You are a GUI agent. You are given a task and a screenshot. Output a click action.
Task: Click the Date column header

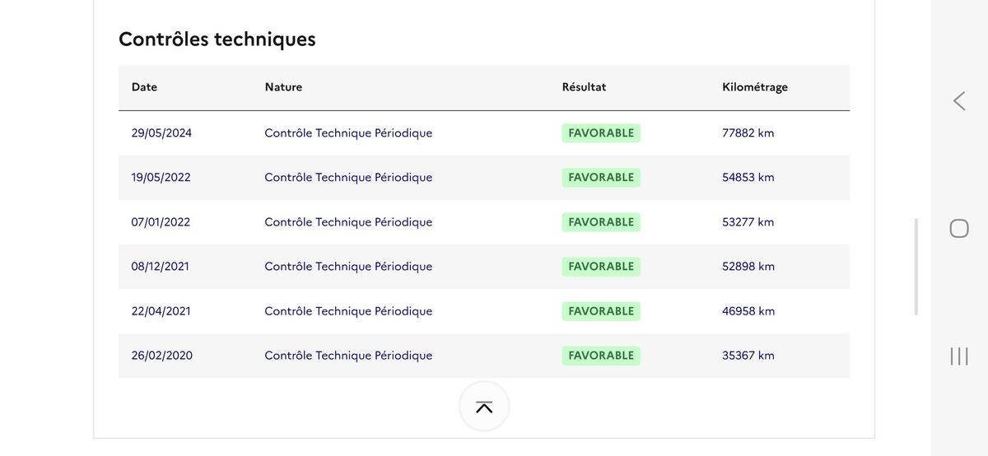(144, 87)
